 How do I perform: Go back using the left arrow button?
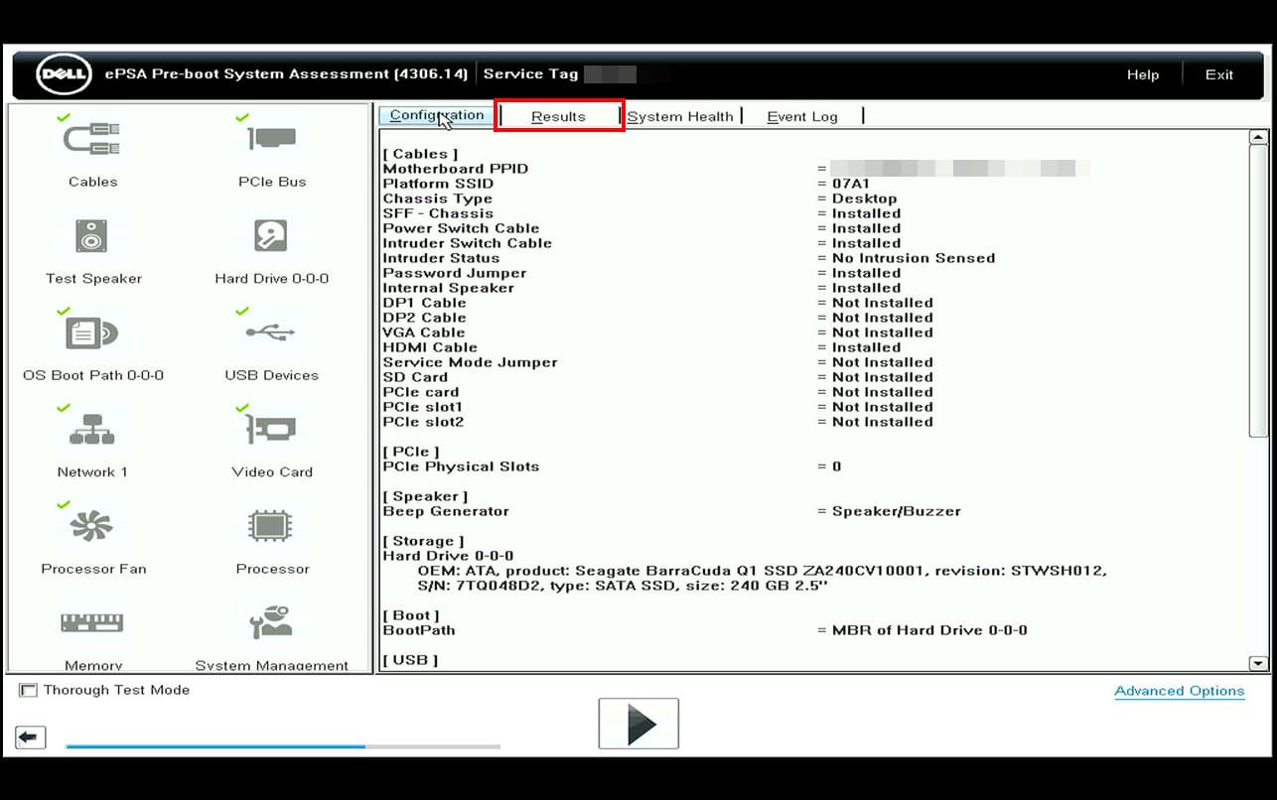pos(31,737)
